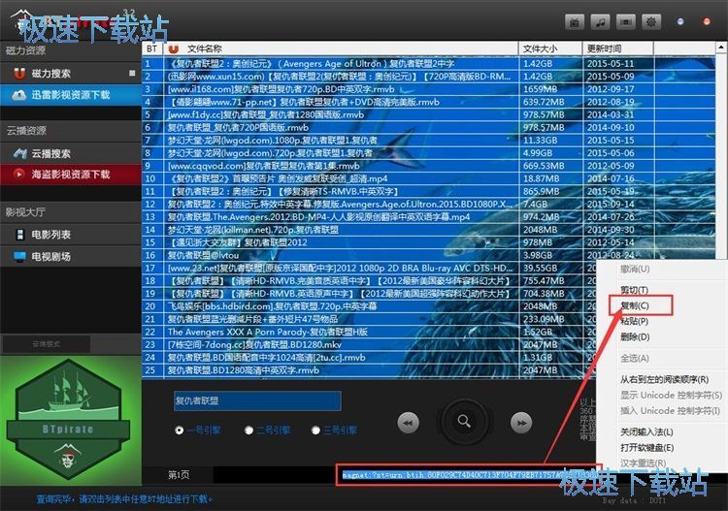Select row 9 www.cqqvod.com 复仇者第1集.rmvb

point(428,166)
